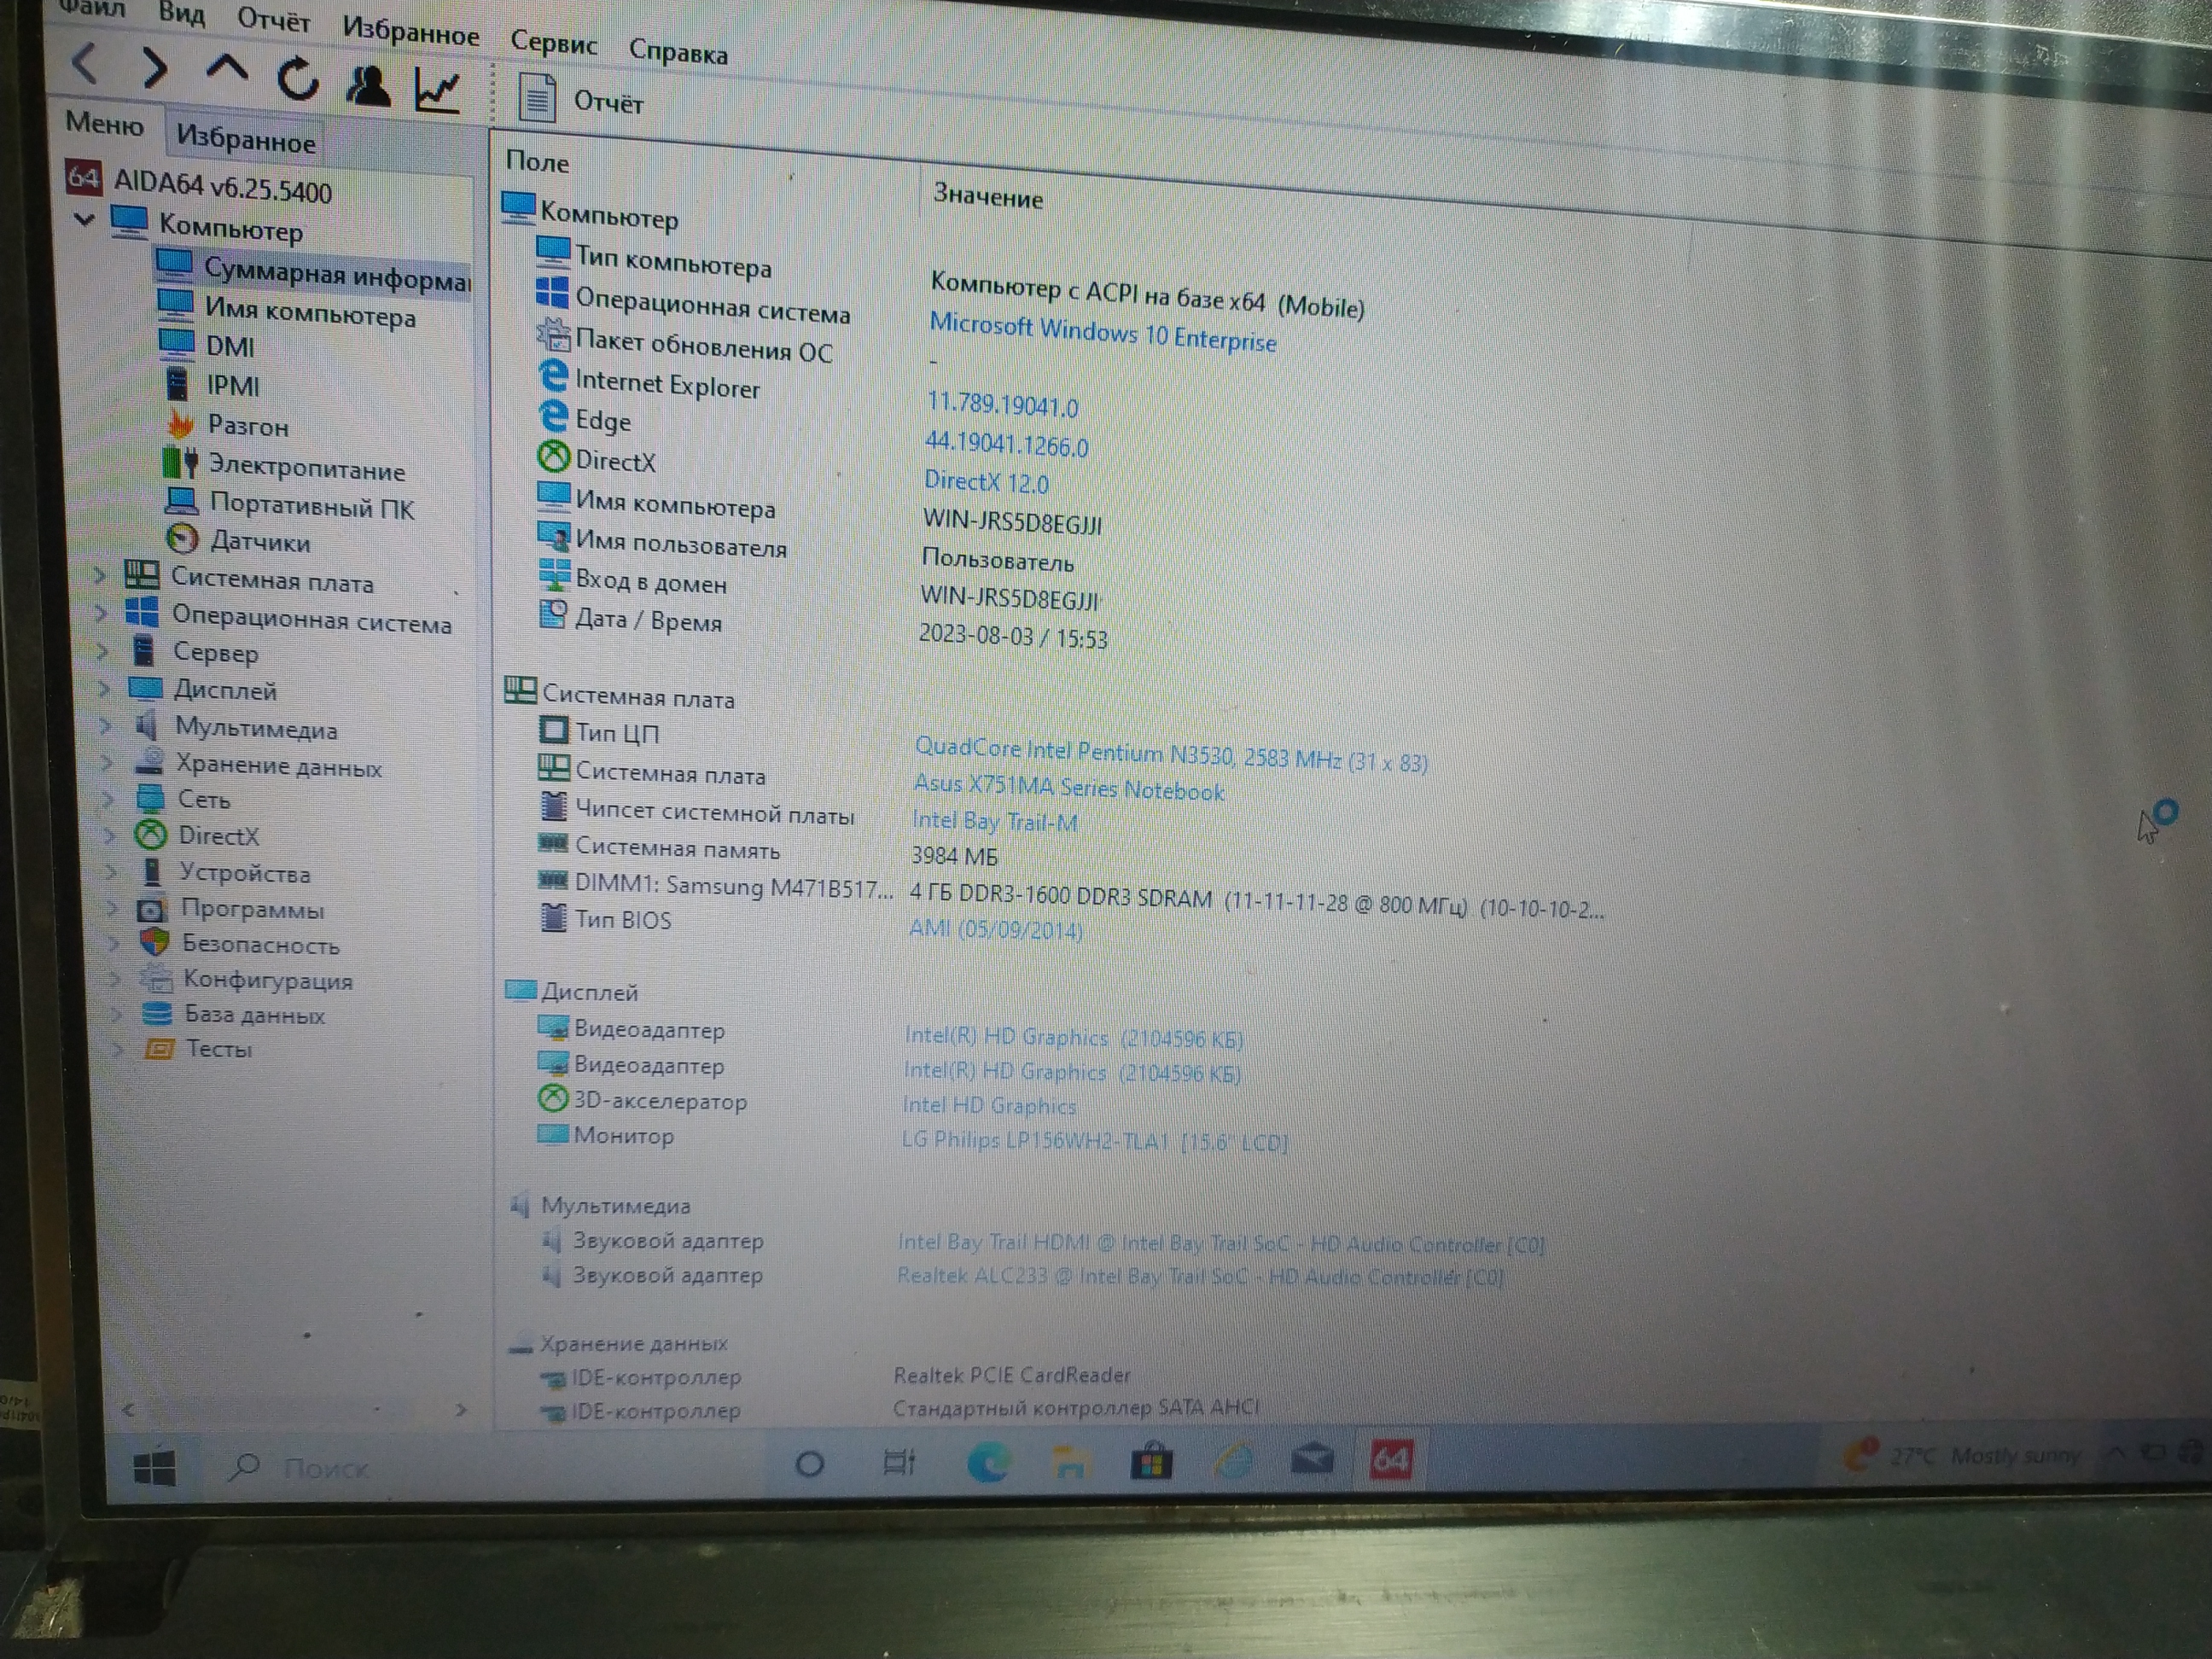Open Microsoft Store from the taskbar

1151,1462
